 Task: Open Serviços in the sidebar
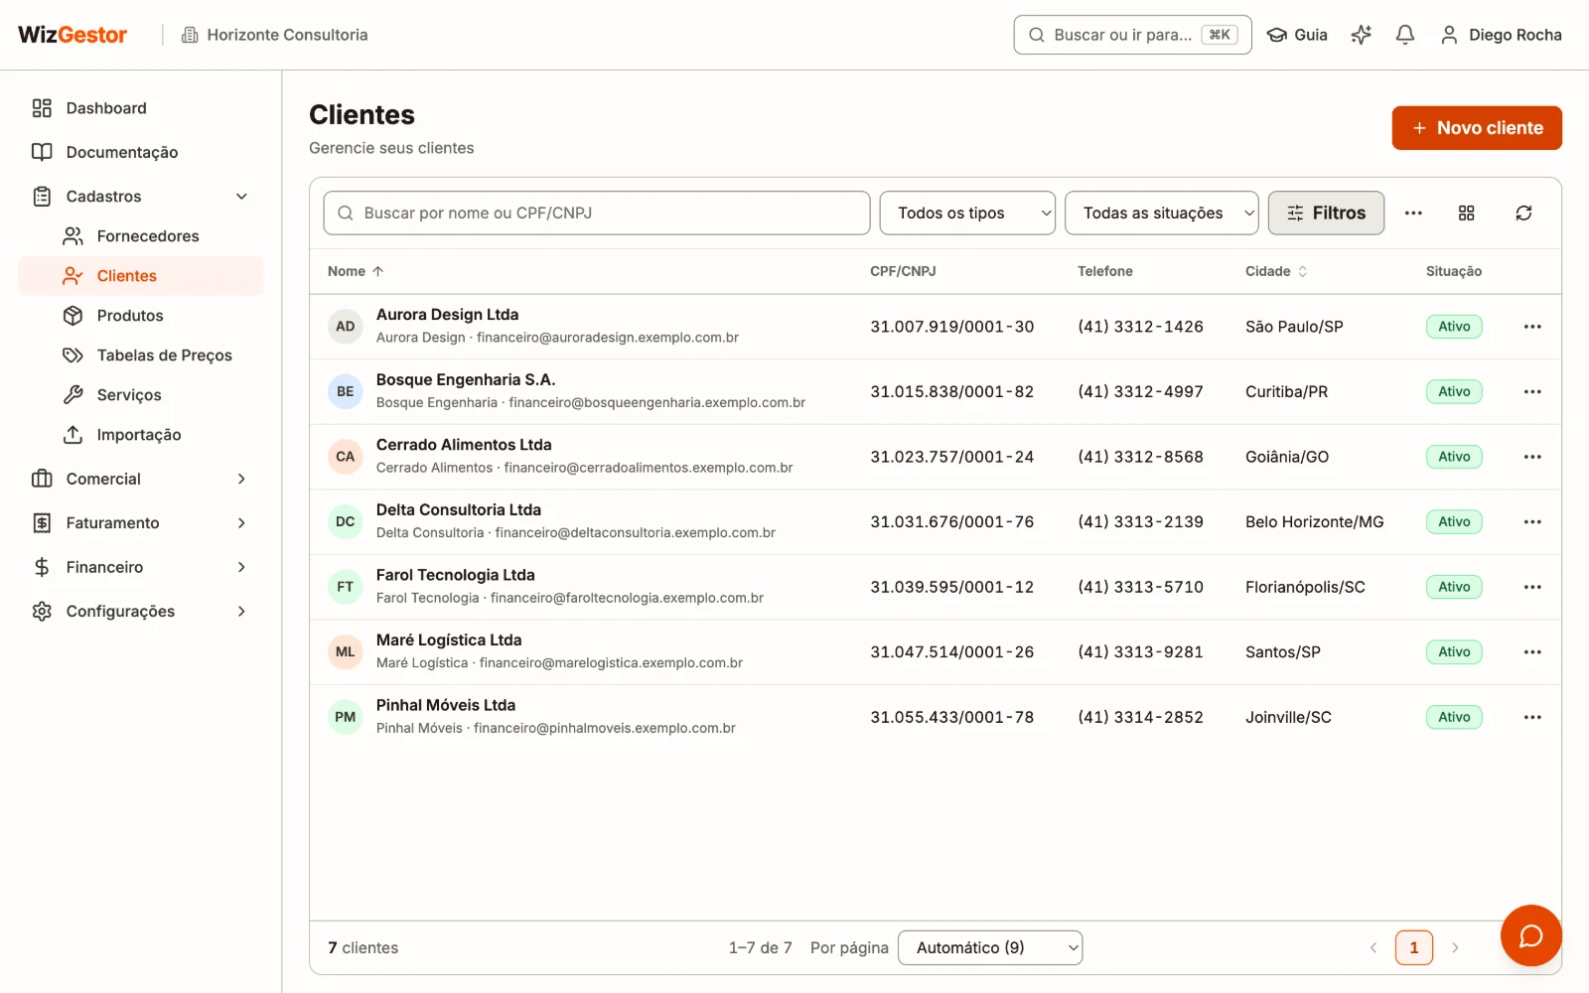[x=140, y=395]
